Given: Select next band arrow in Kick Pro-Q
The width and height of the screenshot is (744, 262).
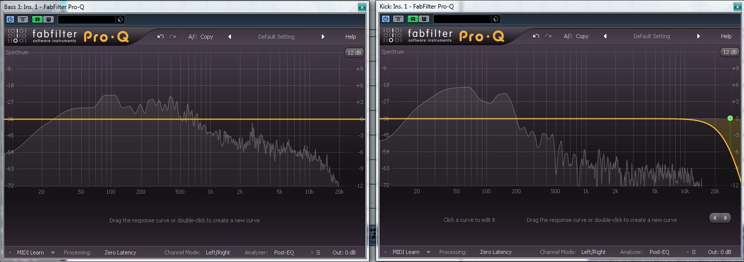Looking at the screenshot, I should [726, 218].
